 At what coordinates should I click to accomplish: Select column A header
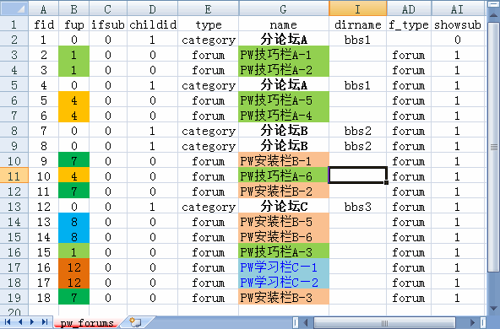(x=43, y=8)
